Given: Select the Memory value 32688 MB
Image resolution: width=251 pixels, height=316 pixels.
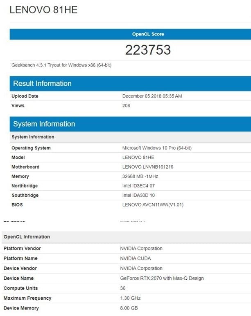Looking at the screenshot, I should point(140,176).
